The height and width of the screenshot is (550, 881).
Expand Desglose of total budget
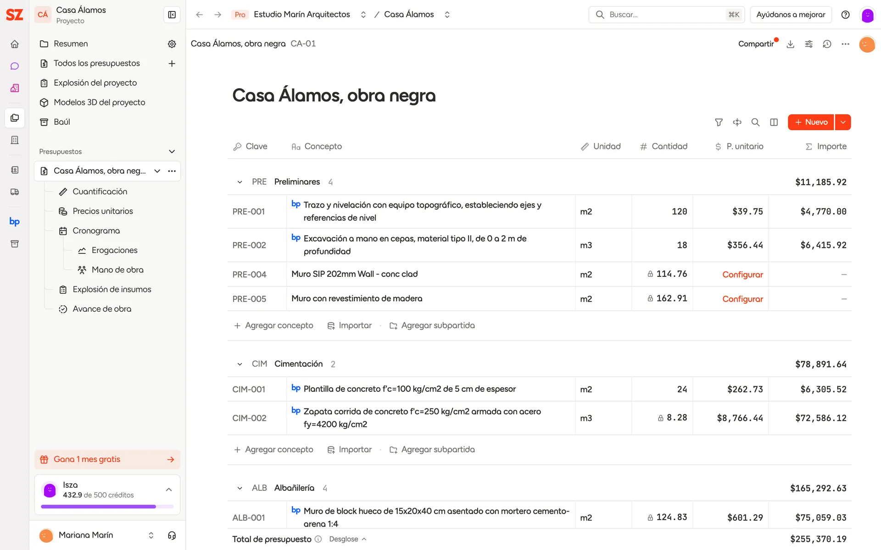tap(348, 539)
